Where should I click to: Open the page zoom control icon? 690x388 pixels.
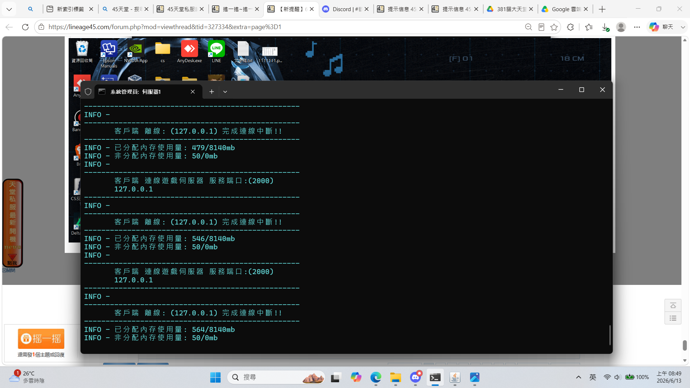(528, 27)
